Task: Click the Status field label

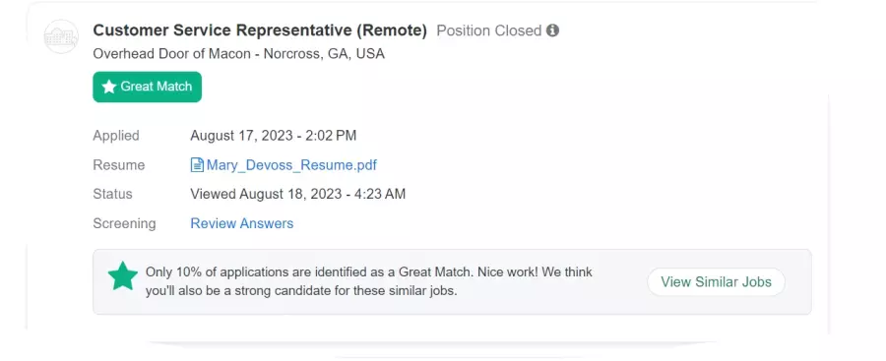Action: point(112,195)
